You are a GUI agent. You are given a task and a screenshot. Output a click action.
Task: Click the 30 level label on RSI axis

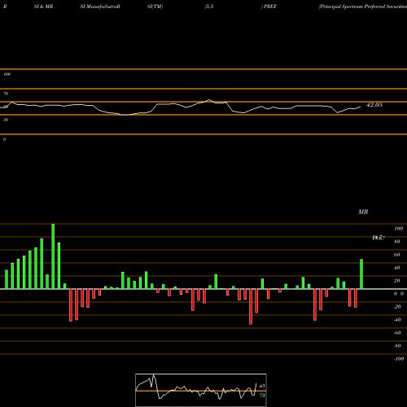[6, 120]
